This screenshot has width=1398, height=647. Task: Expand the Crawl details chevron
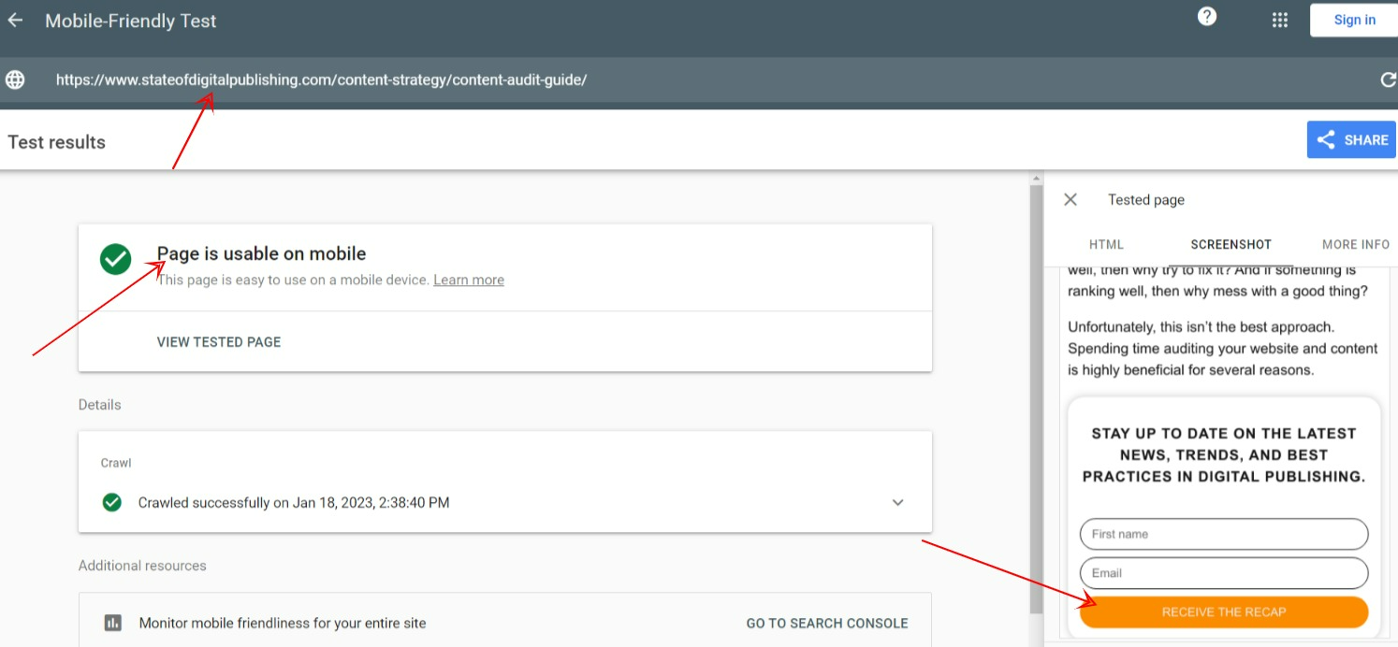coord(897,503)
